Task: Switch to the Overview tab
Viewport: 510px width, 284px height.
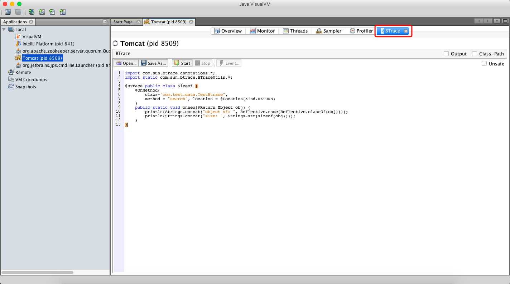Action: click(228, 31)
